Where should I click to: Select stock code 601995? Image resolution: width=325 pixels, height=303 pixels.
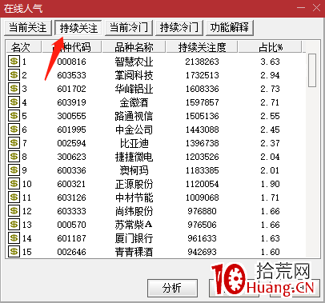pyautogui.click(x=71, y=130)
